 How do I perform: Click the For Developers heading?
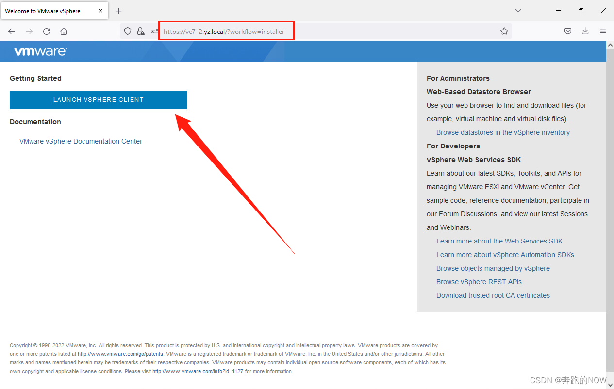coord(453,146)
